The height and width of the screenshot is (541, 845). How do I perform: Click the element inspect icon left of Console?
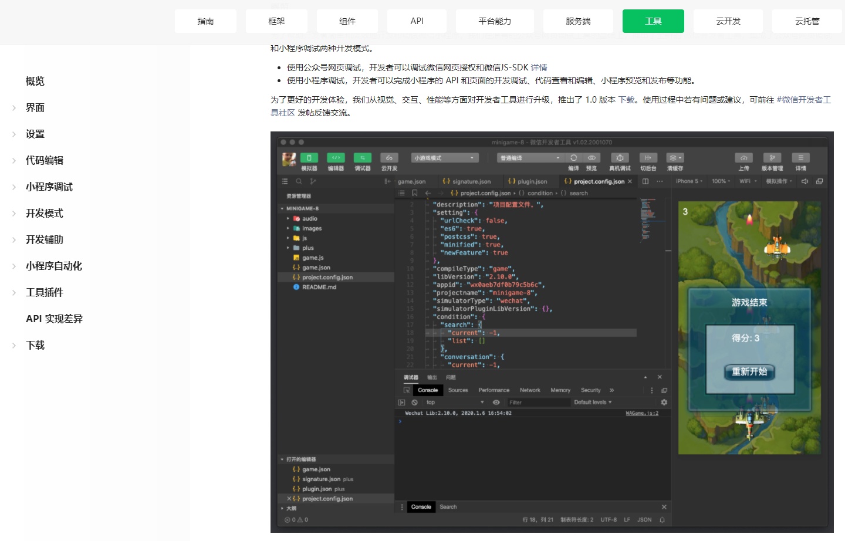click(x=407, y=390)
